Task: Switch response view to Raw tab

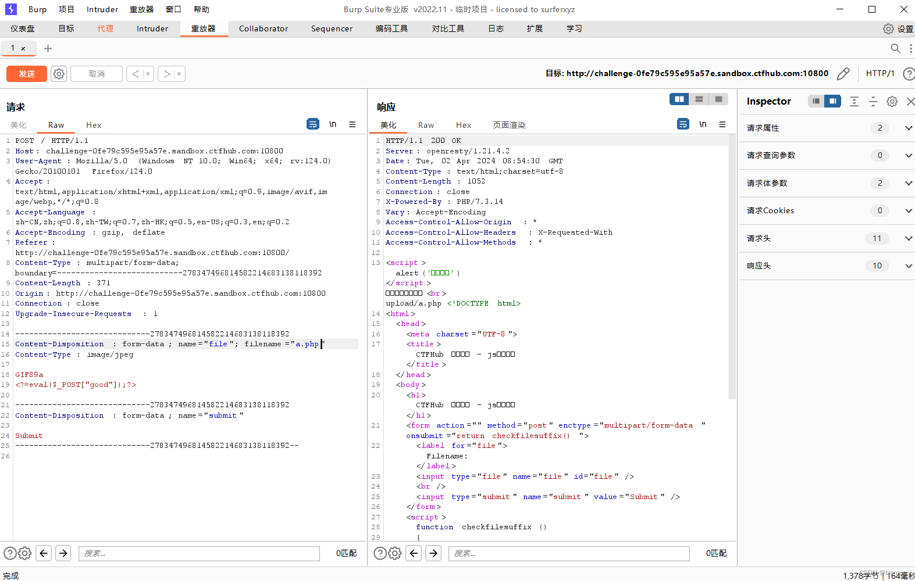Action: click(426, 125)
